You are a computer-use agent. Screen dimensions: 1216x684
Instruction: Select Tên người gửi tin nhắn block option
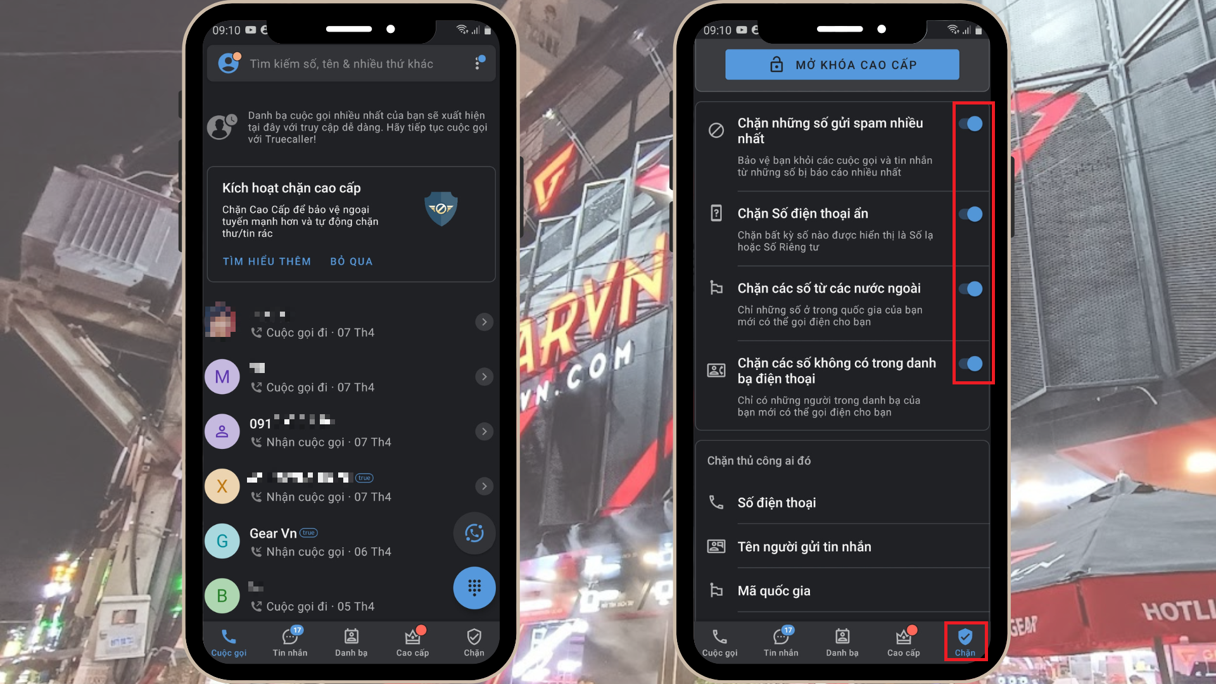(844, 547)
